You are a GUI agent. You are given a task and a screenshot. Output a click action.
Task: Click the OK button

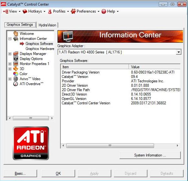58,173
